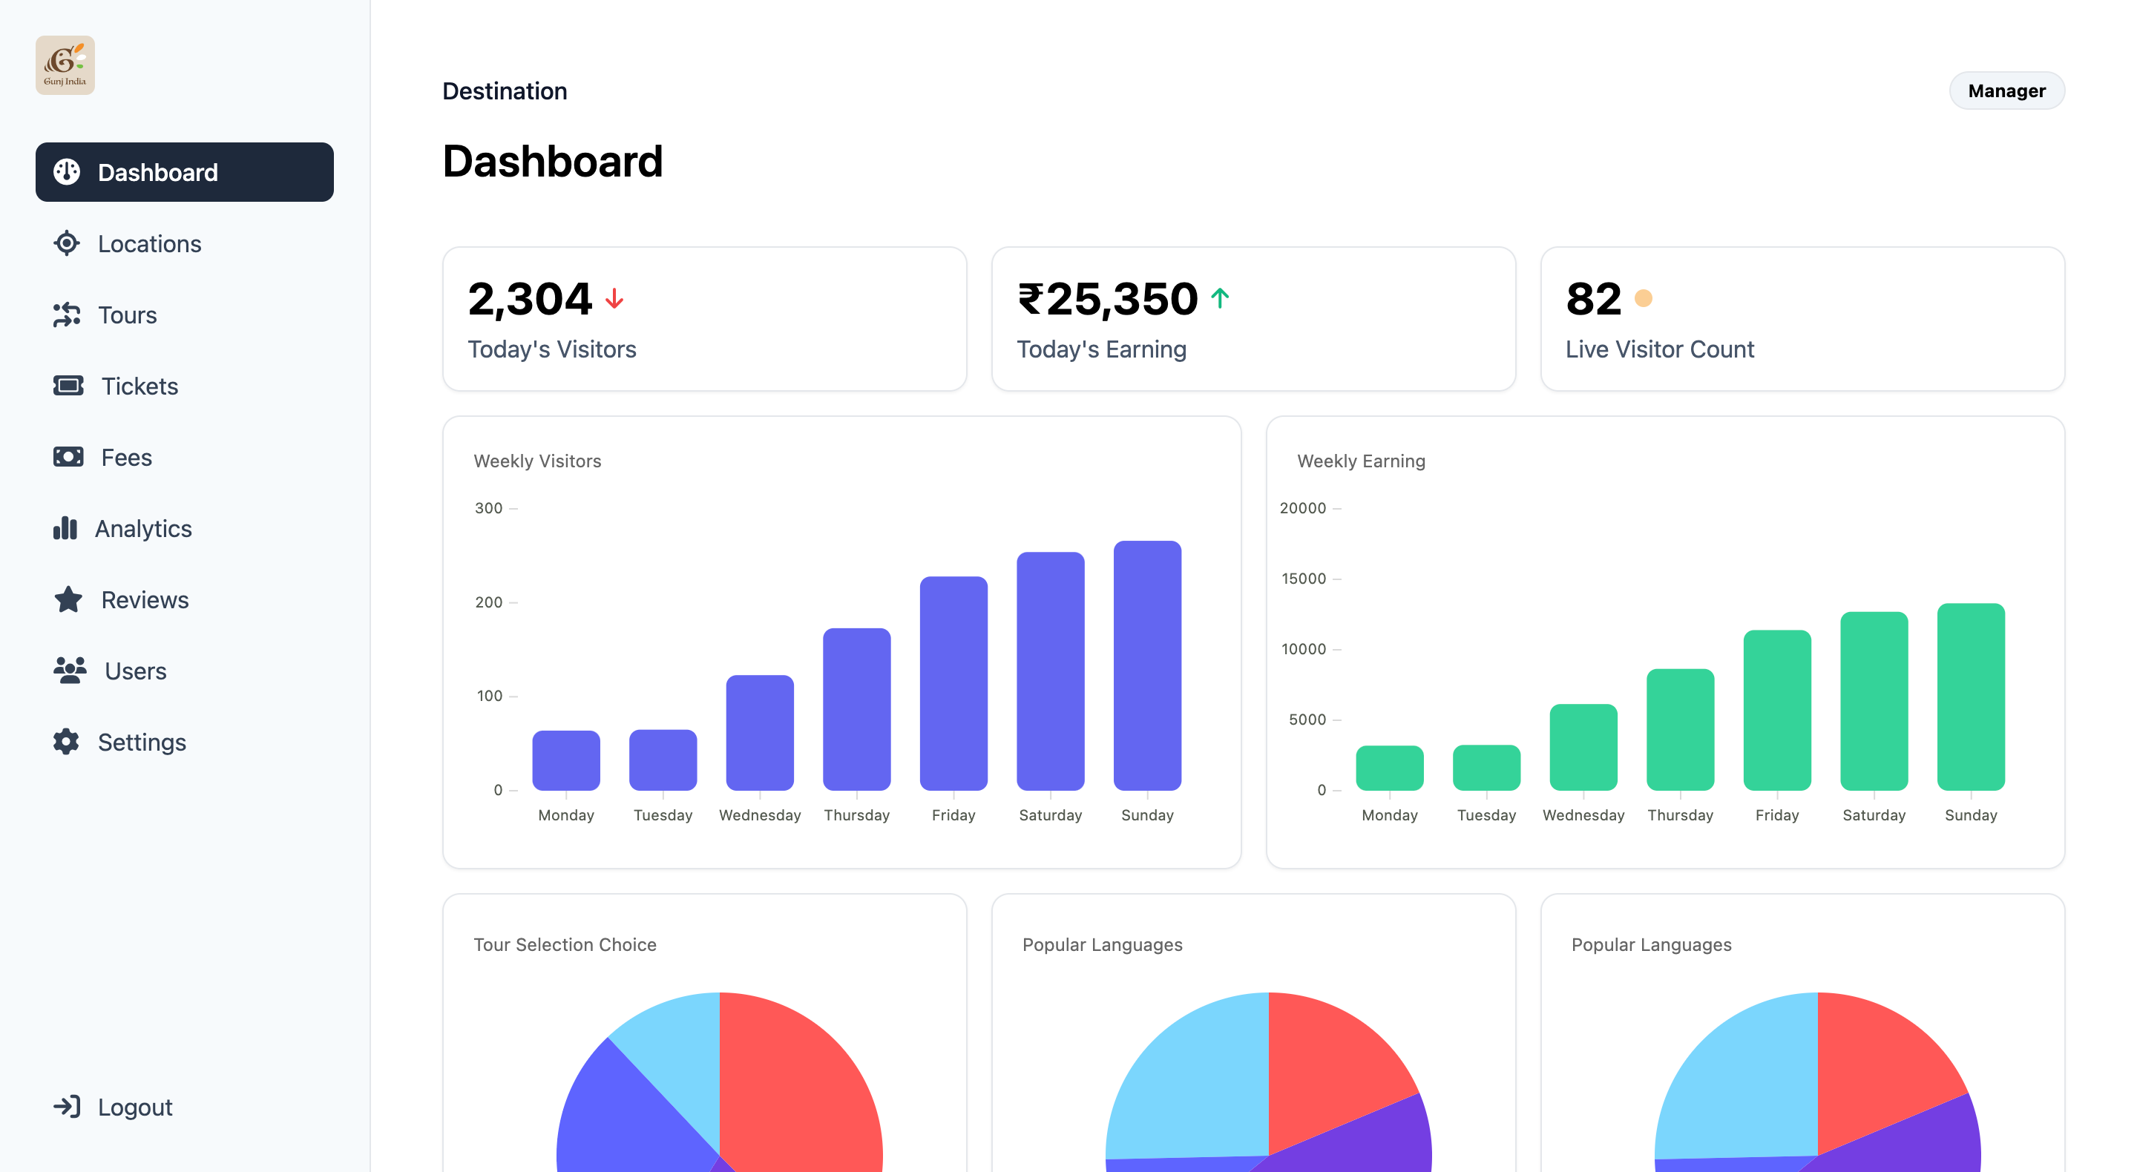Screen dimensions: 2137x1172
Task: Click the Sunday bar in Weekly Visitors
Action: 1146,665
